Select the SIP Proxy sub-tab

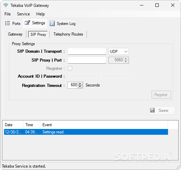tap(38, 34)
